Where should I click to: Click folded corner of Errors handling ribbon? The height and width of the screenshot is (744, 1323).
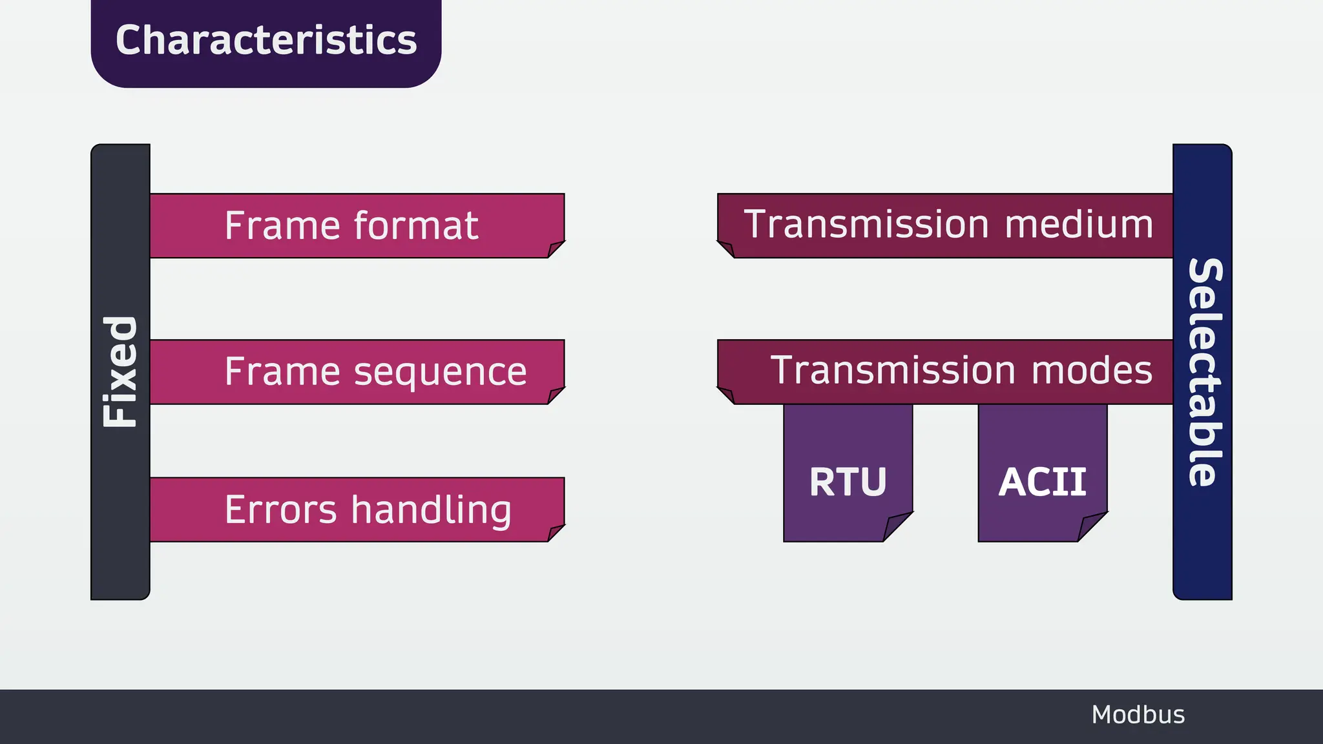(x=556, y=533)
